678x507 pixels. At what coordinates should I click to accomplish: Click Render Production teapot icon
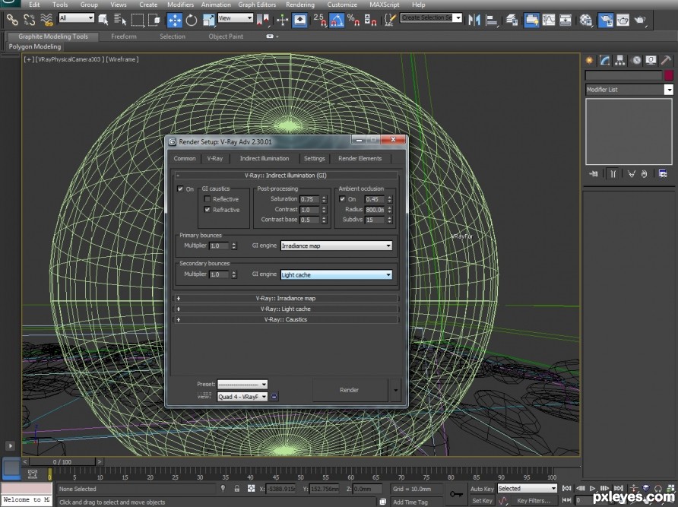[640, 20]
